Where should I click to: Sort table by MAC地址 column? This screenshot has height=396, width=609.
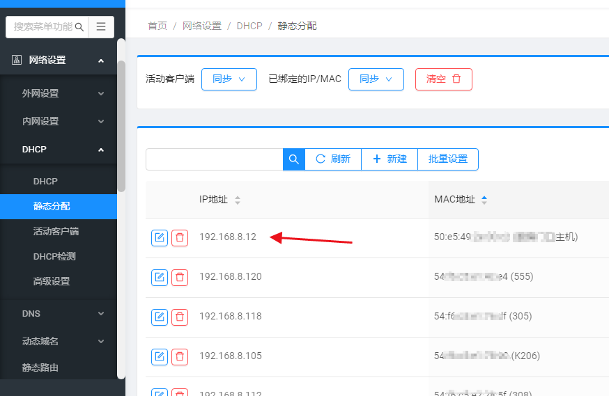point(484,200)
